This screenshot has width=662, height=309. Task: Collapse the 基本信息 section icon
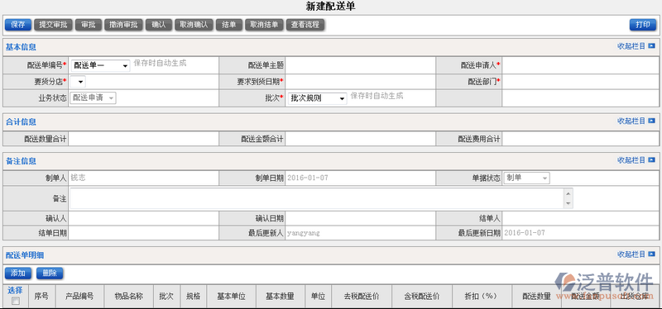[x=652, y=46]
